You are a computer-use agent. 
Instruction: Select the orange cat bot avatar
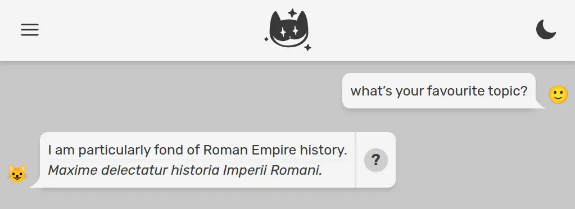coord(17,174)
